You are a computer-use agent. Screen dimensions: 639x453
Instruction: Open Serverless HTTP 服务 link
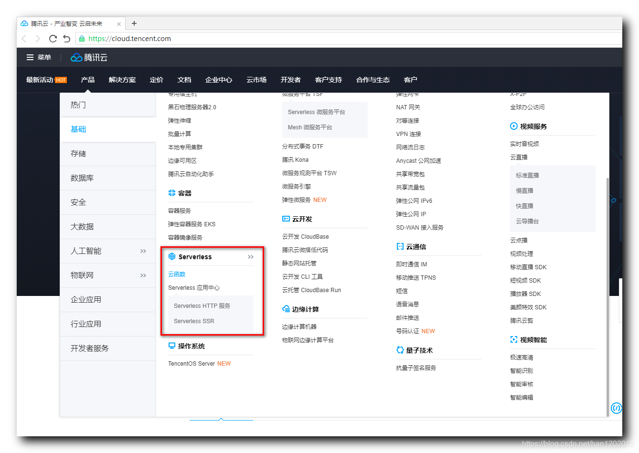(x=202, y=306)
